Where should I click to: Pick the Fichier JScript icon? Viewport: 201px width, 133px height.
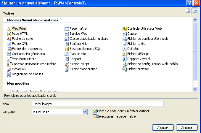[x=67, y=64]
